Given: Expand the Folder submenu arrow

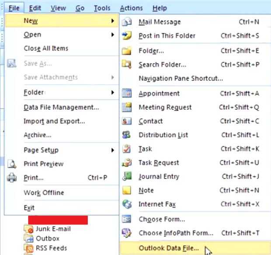Looking at the screenshot, I should click(x=113, y=93).
